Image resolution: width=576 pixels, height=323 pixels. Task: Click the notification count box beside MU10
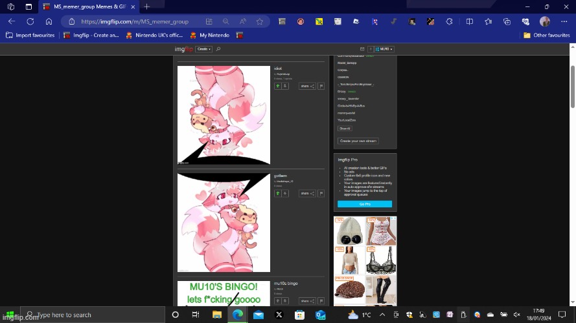click(371, 49)
